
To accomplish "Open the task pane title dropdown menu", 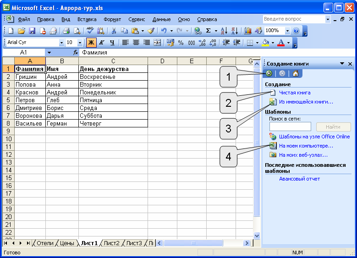I will point(342,64).
